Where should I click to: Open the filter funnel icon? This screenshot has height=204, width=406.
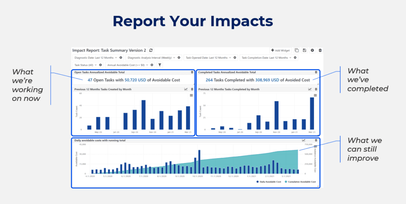point(160,65)
